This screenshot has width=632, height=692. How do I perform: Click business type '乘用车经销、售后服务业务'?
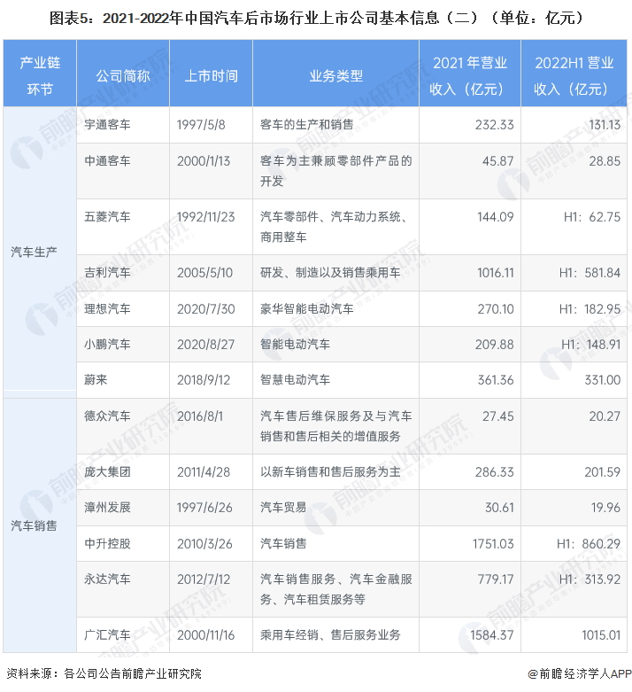330,635
